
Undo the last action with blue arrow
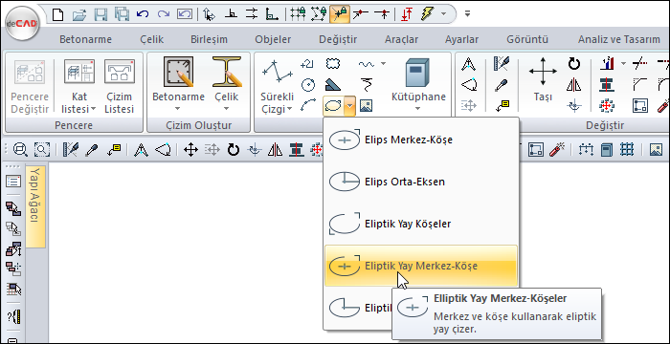click(143, 14)
